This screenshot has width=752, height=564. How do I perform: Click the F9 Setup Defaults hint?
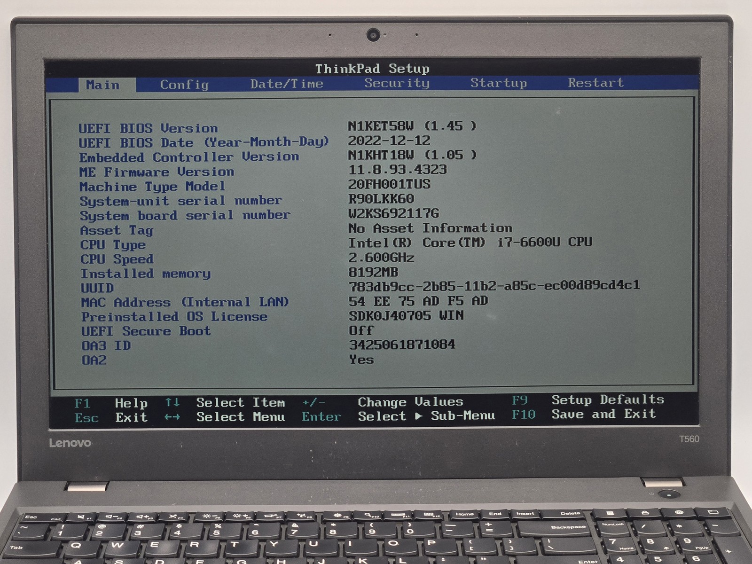pyautogui.click(x=588, y=400)
